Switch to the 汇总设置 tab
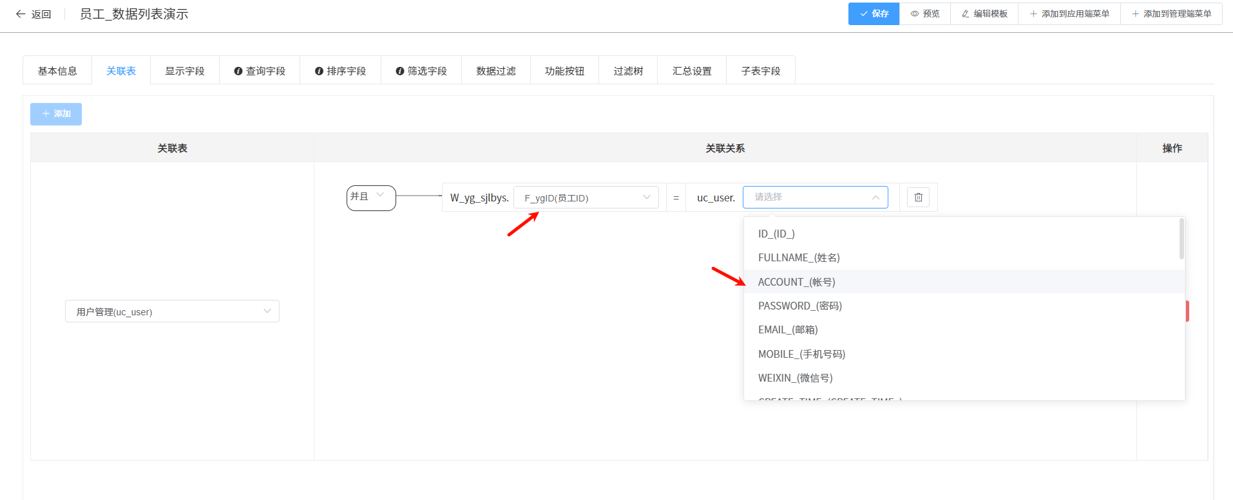This screenshot has height=500, width=1233. tap(692, 70)
